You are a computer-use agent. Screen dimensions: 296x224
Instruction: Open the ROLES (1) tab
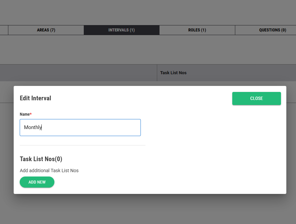tap(197, 30)
